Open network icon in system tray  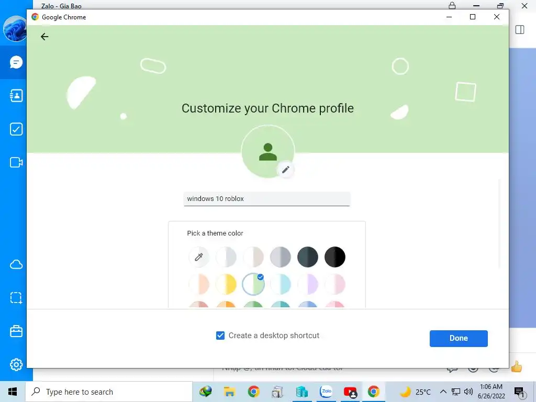pyautogui.click(x=456, y=392)
